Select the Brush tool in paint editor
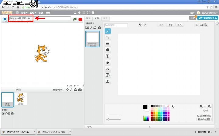Viewport: 219px width, 136px height. point(108,31)
